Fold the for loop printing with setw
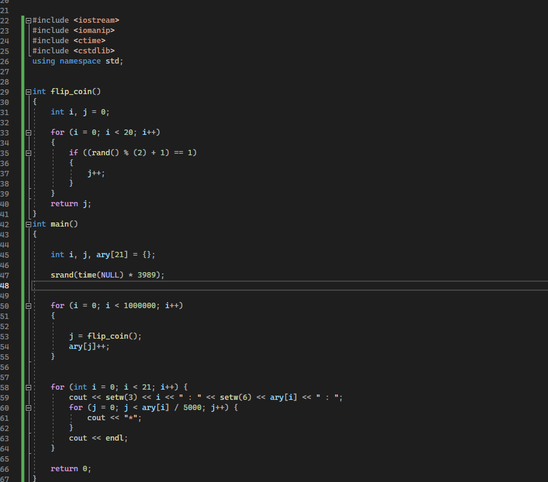 (28, 387)
